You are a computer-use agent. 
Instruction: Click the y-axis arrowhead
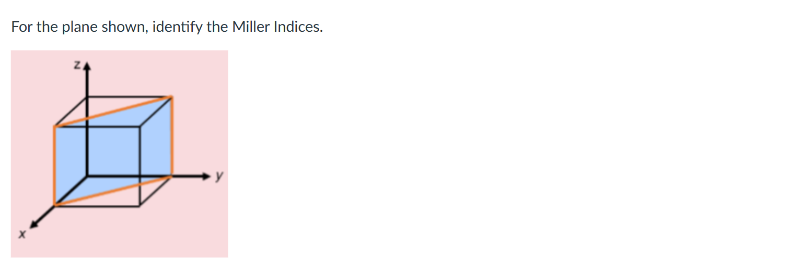(x=206, y=177)
